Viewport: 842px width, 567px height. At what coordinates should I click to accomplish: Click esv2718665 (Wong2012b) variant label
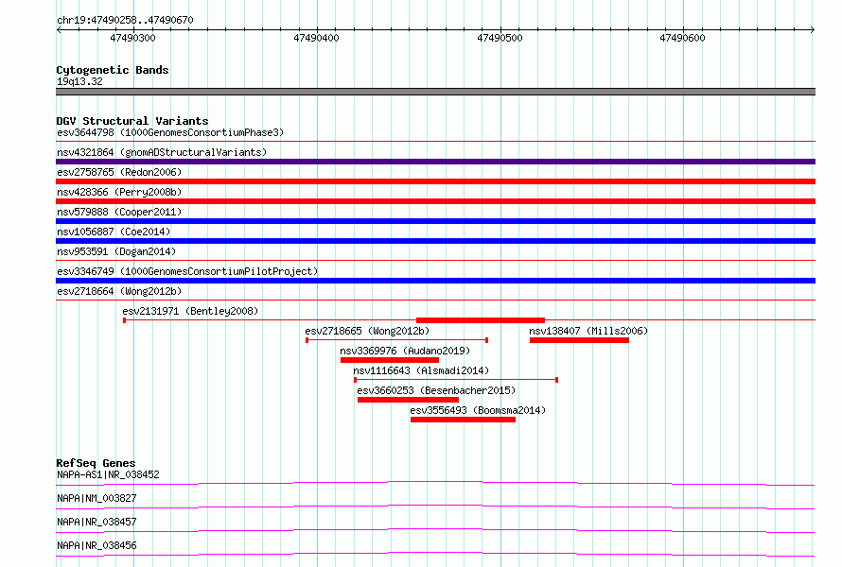click(367, 331)
